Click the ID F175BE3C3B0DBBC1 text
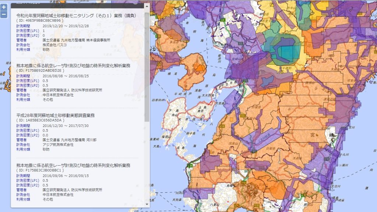Viewport: 377px width, 212px height. click(42, 170)
